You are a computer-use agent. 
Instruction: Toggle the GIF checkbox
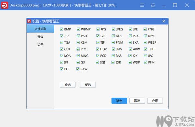98,36
